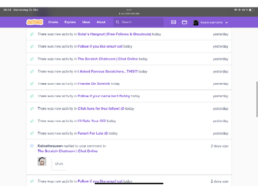Click studio icon beside Fanart For Lolo notification

(32, 133)
